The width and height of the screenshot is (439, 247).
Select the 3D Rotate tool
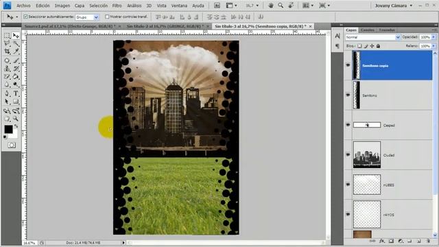coord(7,111)
